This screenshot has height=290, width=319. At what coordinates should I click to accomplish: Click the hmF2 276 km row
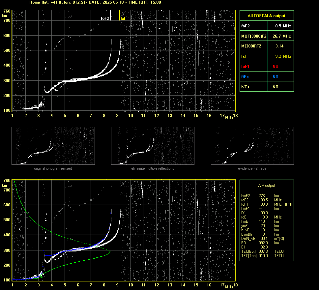[x=260, y=195]
